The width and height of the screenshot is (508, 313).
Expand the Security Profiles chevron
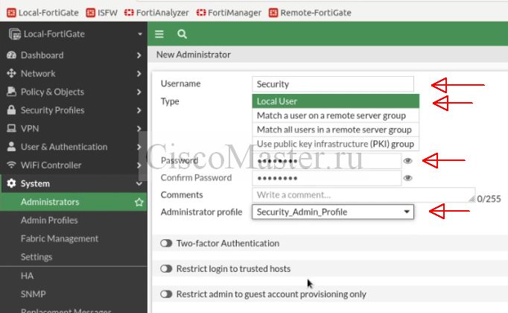coord(139,110)
